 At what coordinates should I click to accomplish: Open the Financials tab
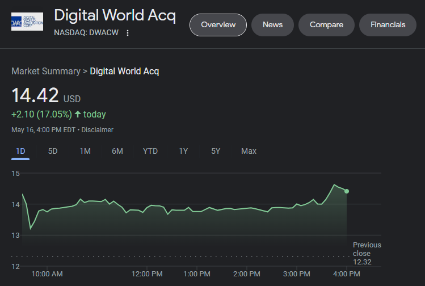click(x=388, y=25)
